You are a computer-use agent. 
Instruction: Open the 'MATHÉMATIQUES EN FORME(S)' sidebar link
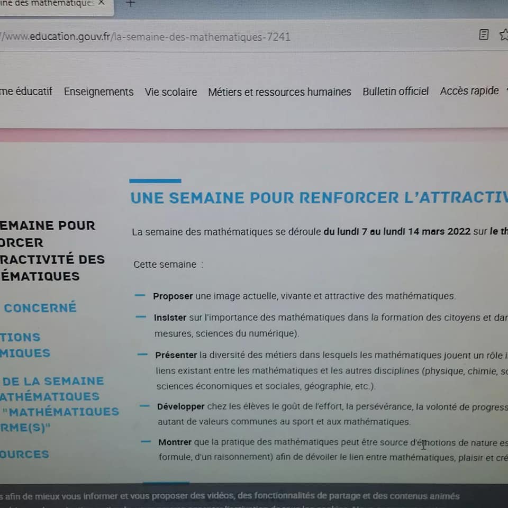coord(60,419)
